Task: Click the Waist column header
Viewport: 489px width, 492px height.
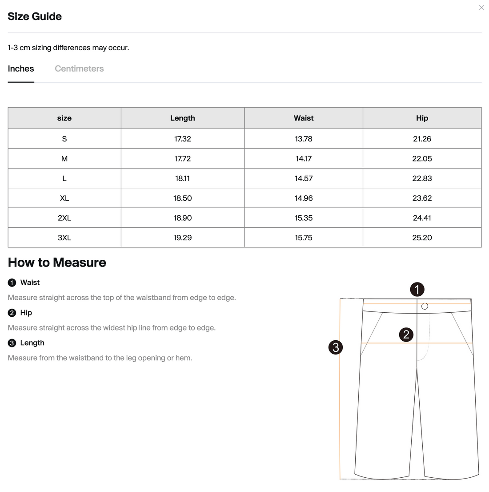Action: click(x=304, y=118)
